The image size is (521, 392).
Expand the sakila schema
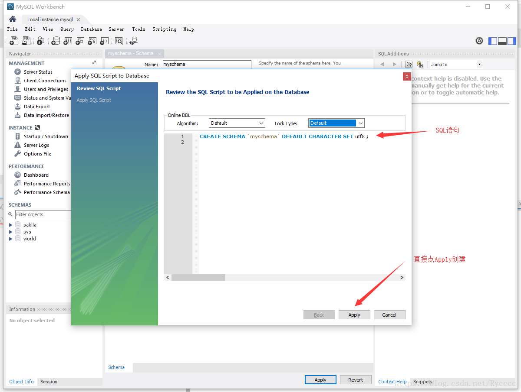click(x=11, y=225)
